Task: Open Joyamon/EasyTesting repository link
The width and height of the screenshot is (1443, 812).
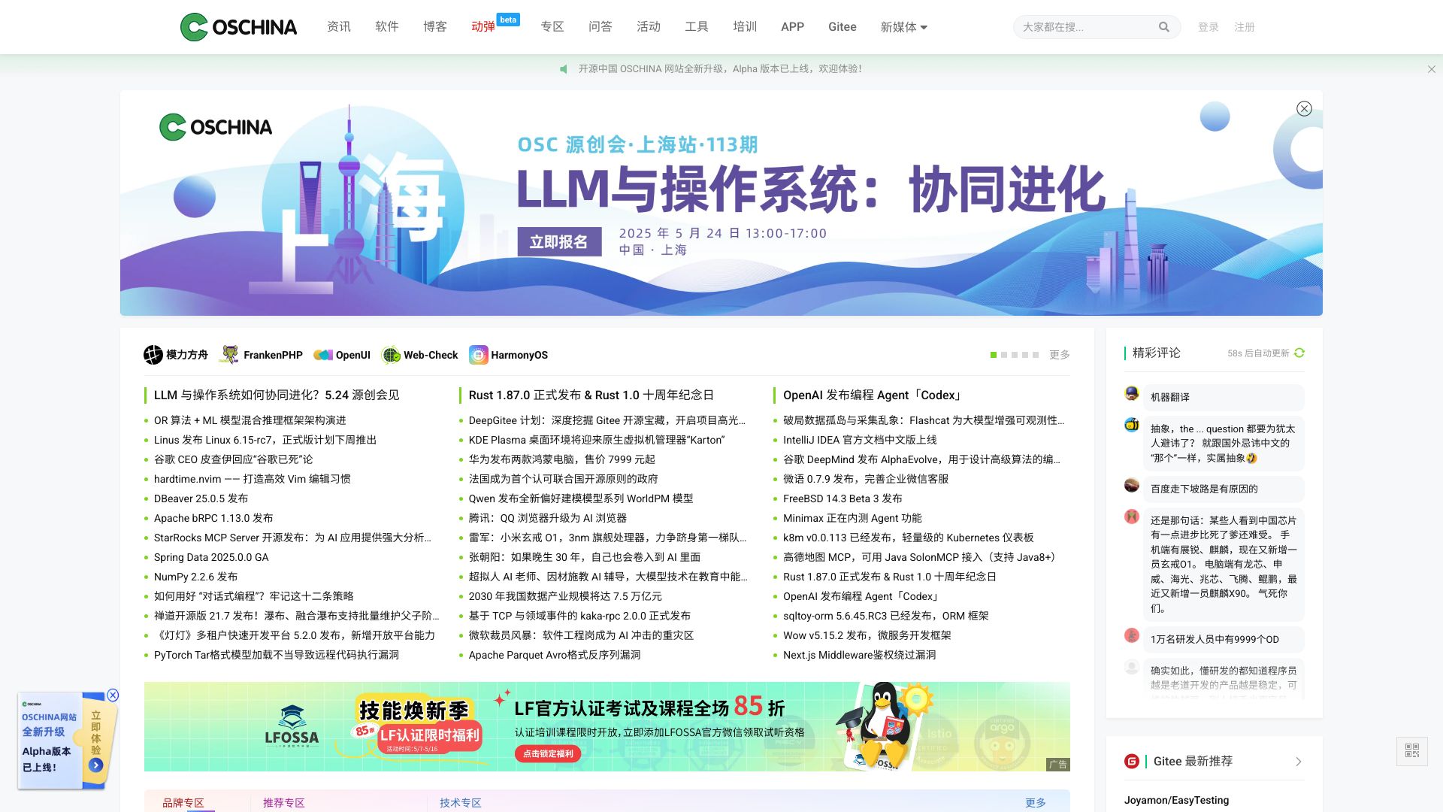Action: pyautogui.click(x=1176, y=800)
